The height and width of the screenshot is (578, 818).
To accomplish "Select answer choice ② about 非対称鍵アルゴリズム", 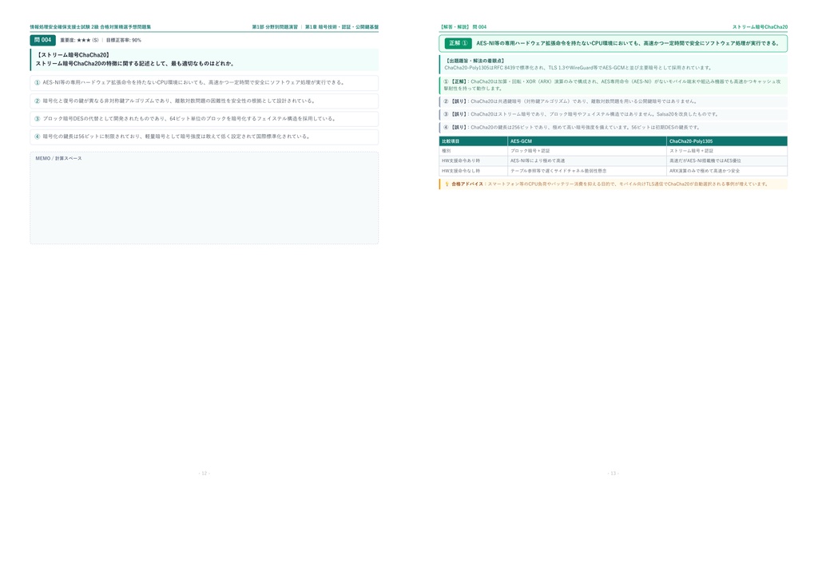I will coord(204,101).
